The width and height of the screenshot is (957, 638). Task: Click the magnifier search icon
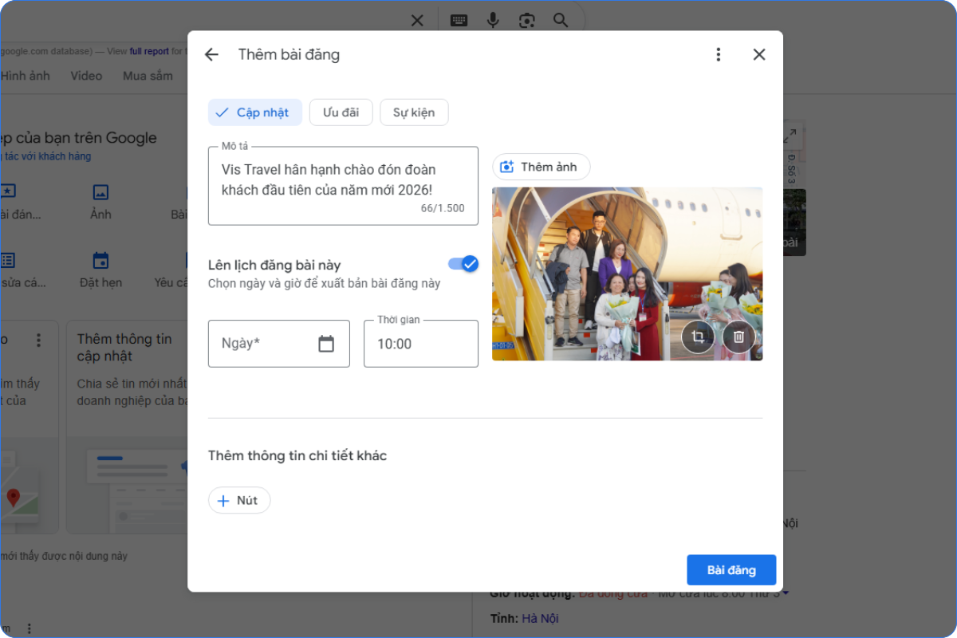561,20
